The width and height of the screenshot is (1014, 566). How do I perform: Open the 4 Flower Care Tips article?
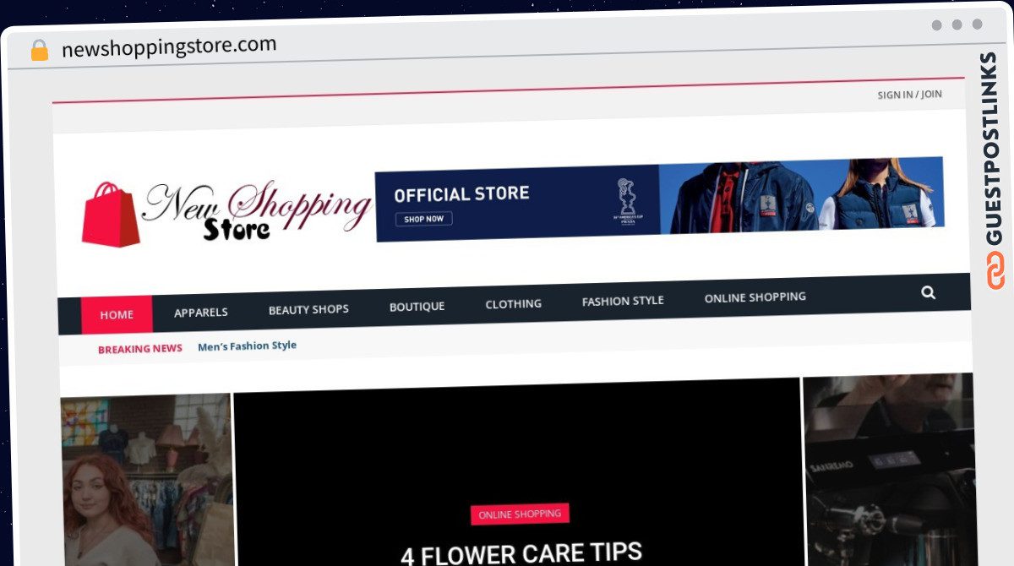521,554
